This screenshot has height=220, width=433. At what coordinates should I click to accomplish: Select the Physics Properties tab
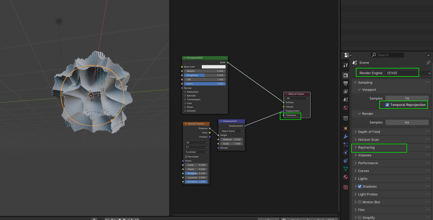(x=346, y=153)
